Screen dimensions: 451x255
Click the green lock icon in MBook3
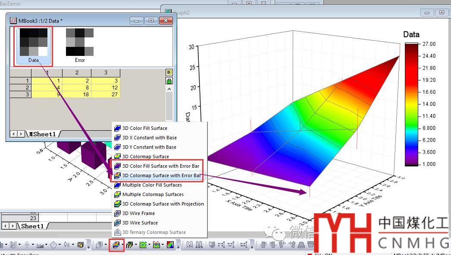pos(169,81)
